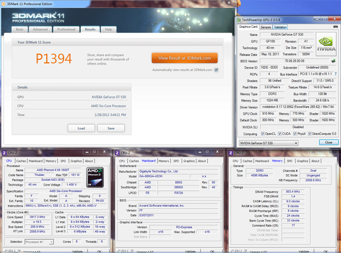Click the Load button in 3DMark Details

[x=81, y=128]
